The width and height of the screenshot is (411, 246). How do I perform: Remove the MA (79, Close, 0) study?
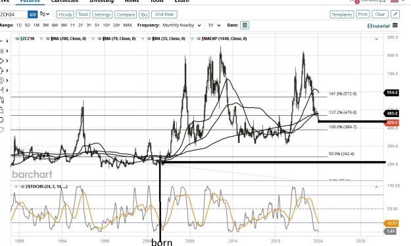[93, 39]
